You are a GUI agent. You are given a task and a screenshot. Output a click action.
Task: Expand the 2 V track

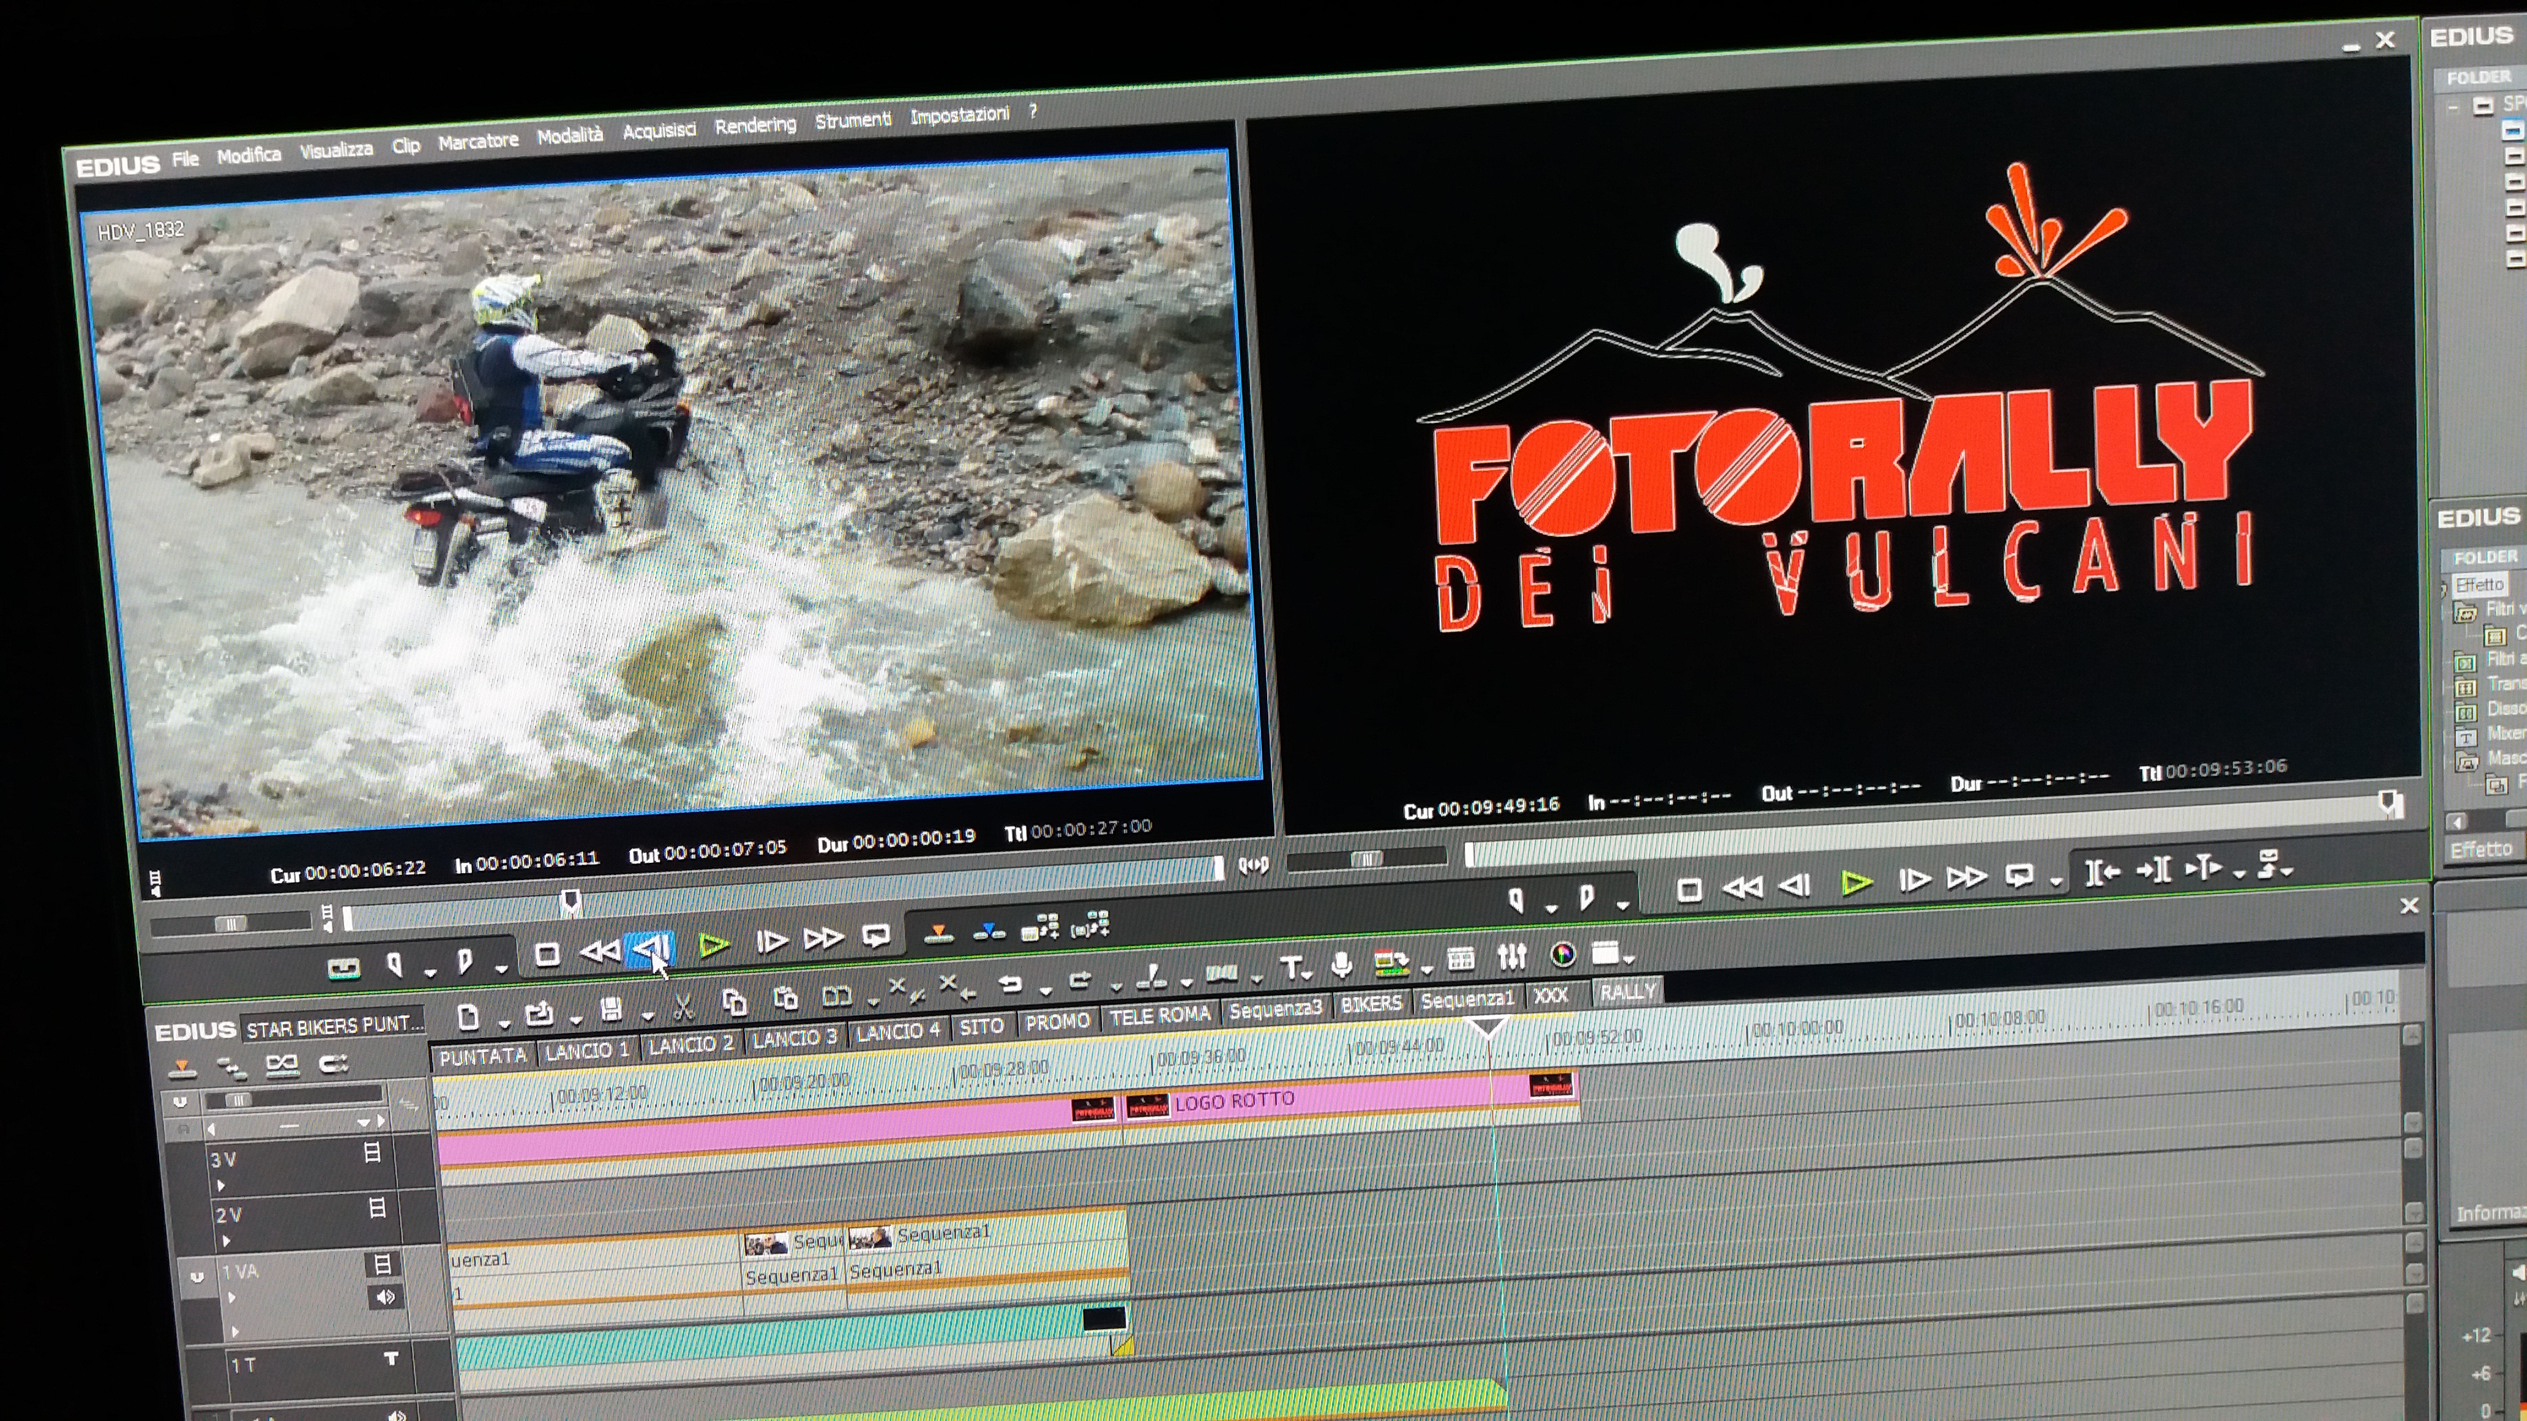(x=226, y=1242)
